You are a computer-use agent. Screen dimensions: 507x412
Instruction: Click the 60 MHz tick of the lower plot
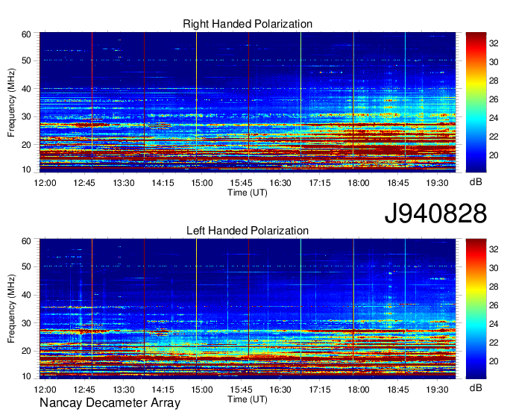tap(26, 241)
